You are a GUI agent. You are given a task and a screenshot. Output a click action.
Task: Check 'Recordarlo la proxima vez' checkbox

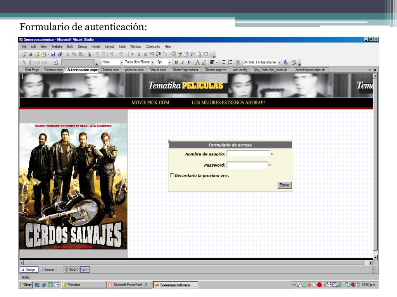pos(172,175)
